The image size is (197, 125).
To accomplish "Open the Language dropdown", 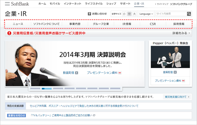I will tap(146, 14).
